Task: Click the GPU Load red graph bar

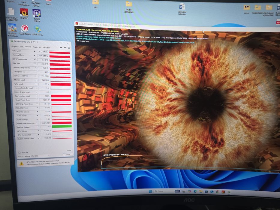Action: tap(61, 84)
